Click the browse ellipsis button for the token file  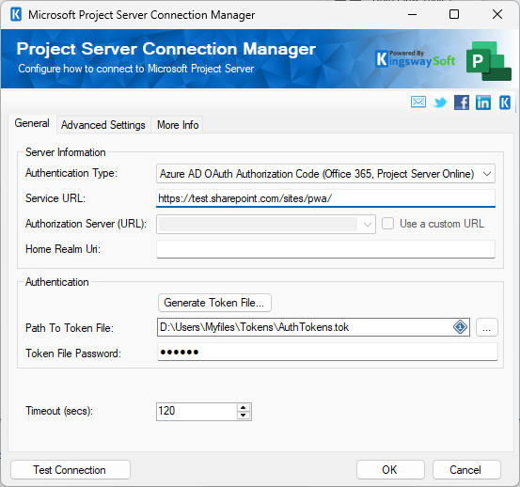486,327
